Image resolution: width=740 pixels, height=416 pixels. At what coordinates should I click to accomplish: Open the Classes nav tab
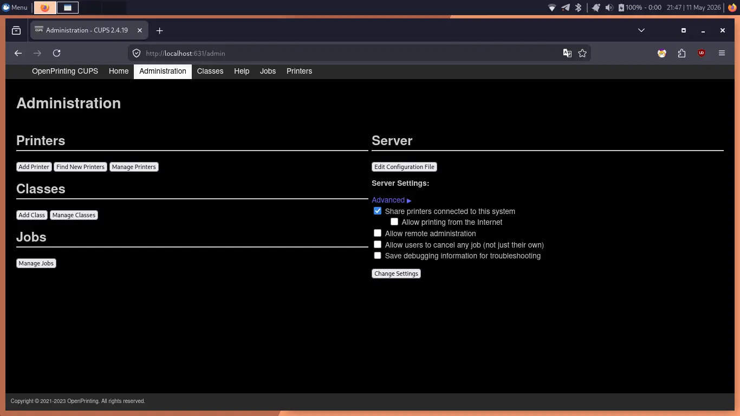tap(210, 71)
